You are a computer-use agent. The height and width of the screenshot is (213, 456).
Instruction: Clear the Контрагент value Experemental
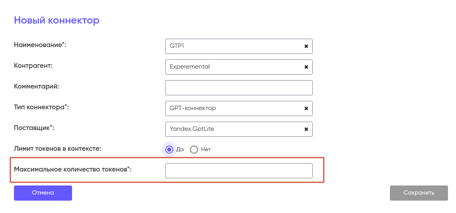(x=306, y=67)
